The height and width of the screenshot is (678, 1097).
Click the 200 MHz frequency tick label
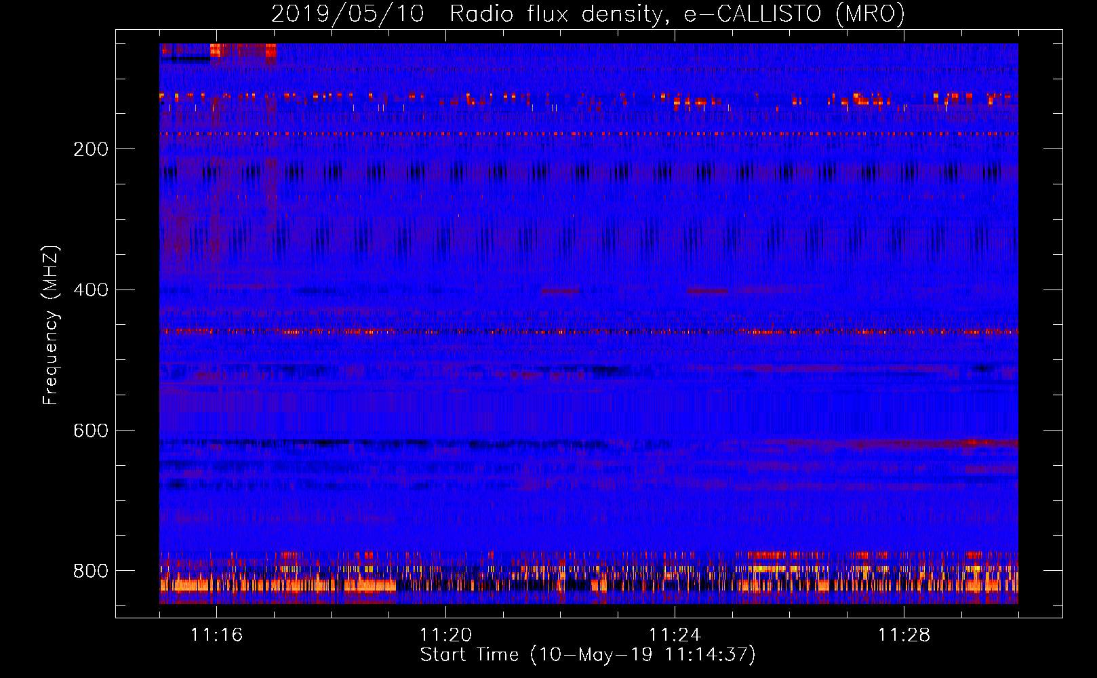[91, 149]
